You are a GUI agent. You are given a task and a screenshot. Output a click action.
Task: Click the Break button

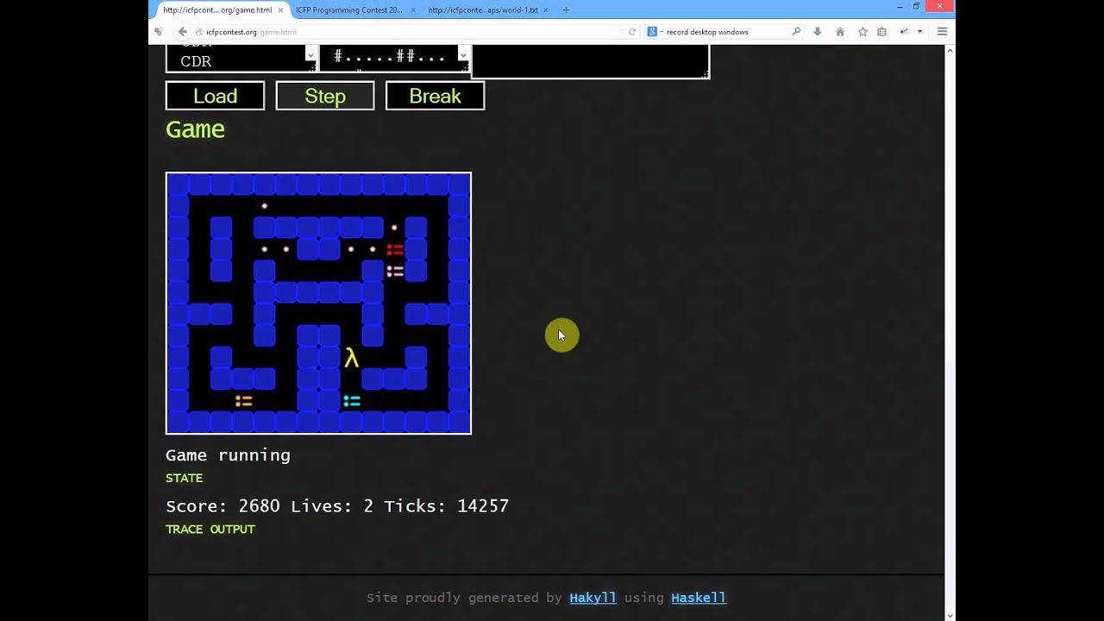(435, 96)
